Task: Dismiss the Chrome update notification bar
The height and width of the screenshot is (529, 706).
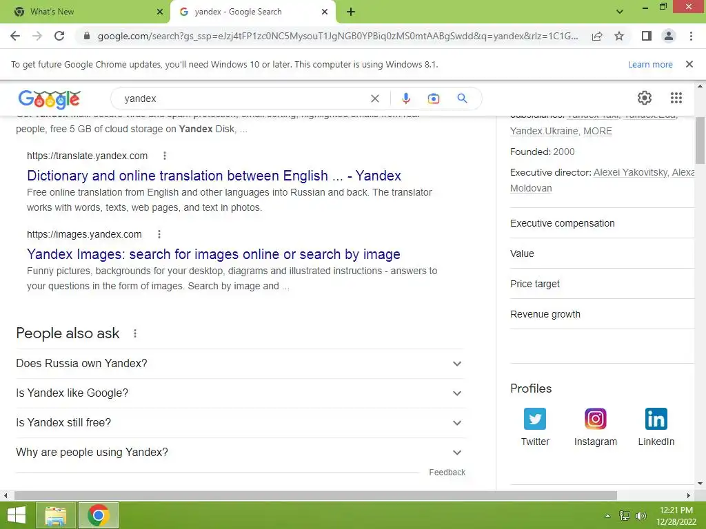Action: click(x=689, y=64)
